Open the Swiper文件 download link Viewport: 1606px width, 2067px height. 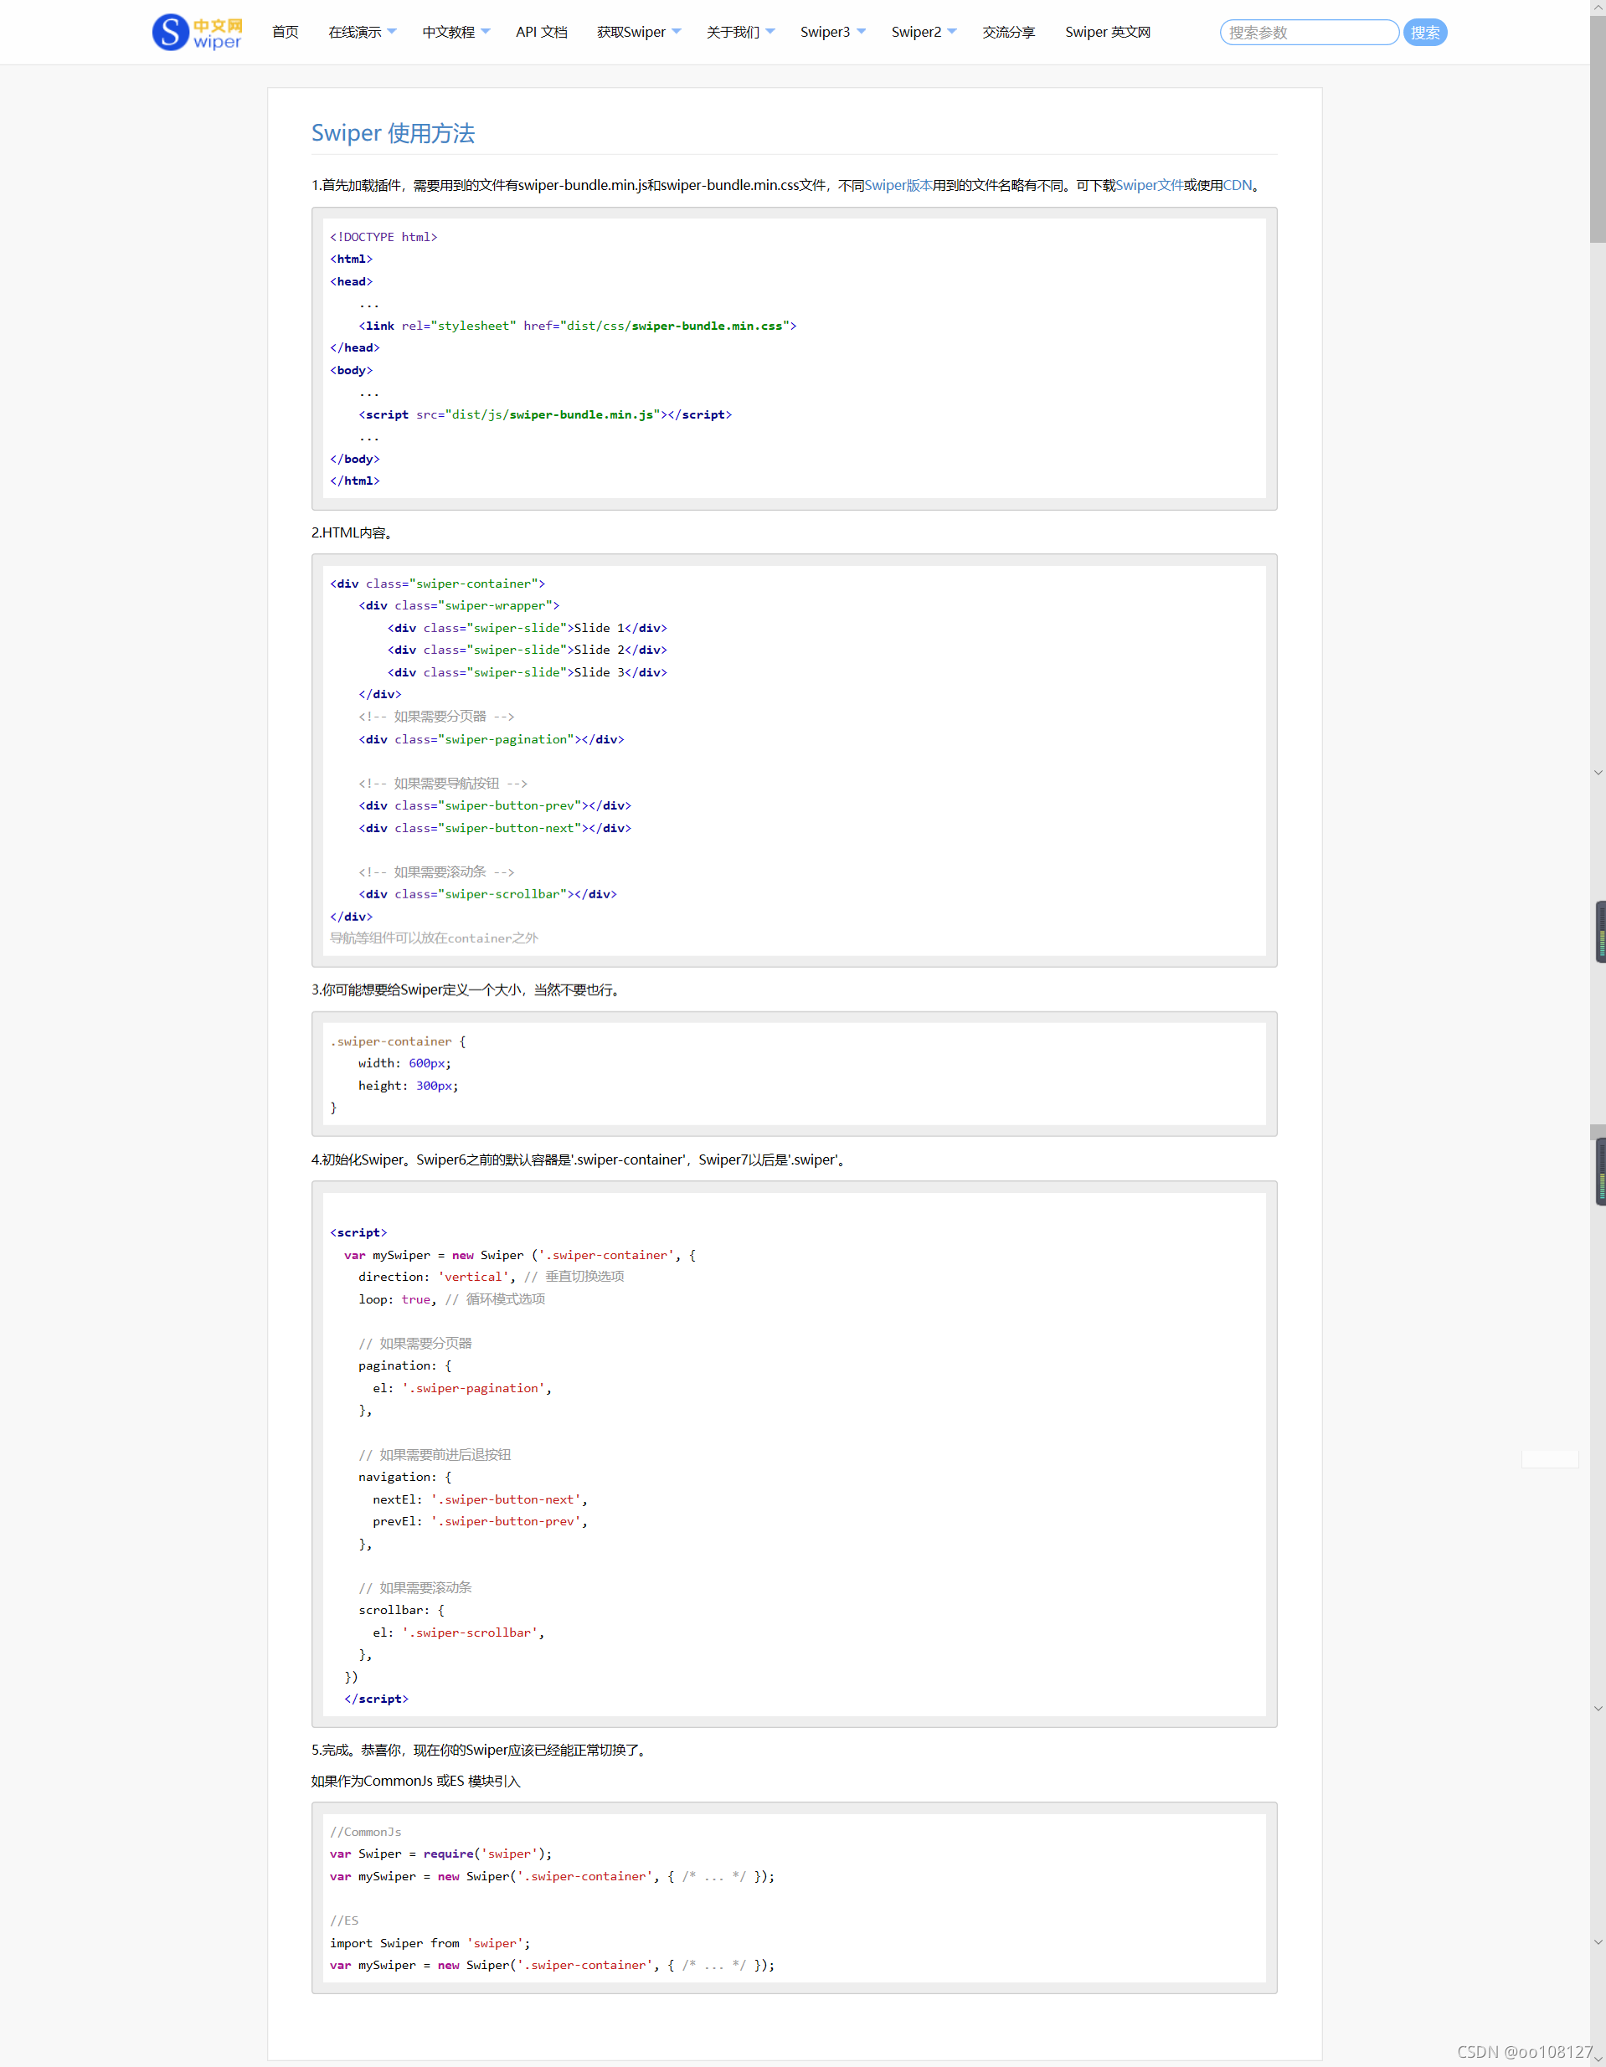(x=1149, y=186)
